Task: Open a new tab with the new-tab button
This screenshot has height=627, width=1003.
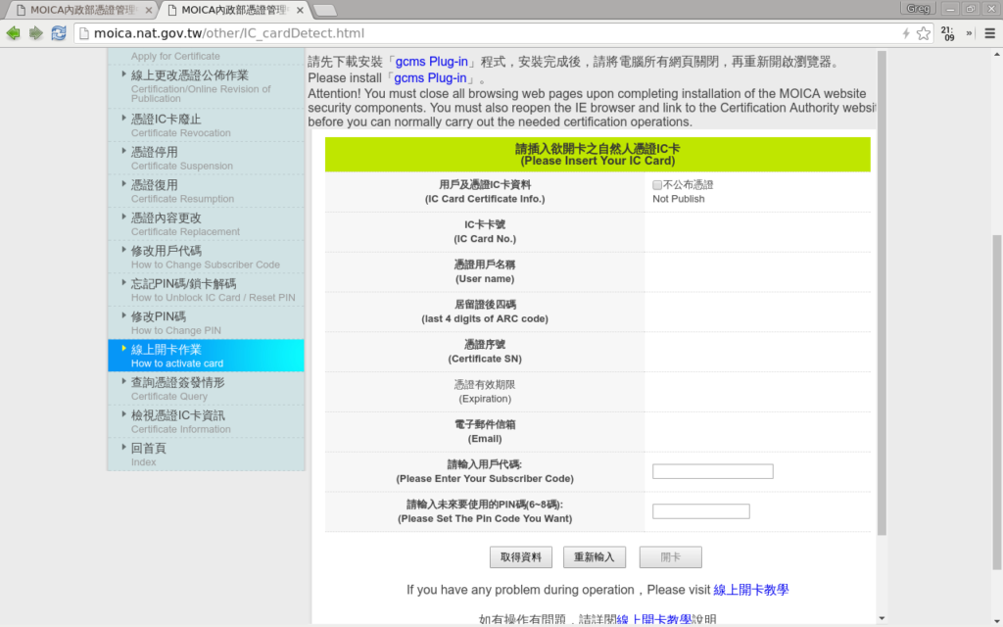Action: 325,10
